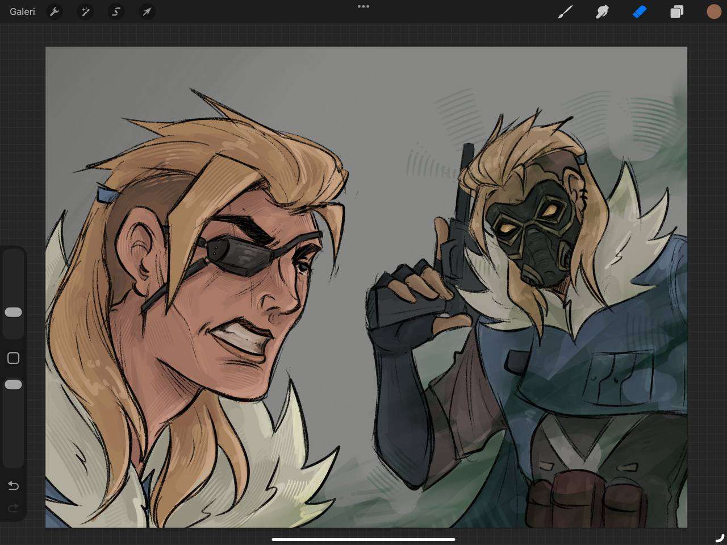Select the Eraser tool

[x=640, y=11]
